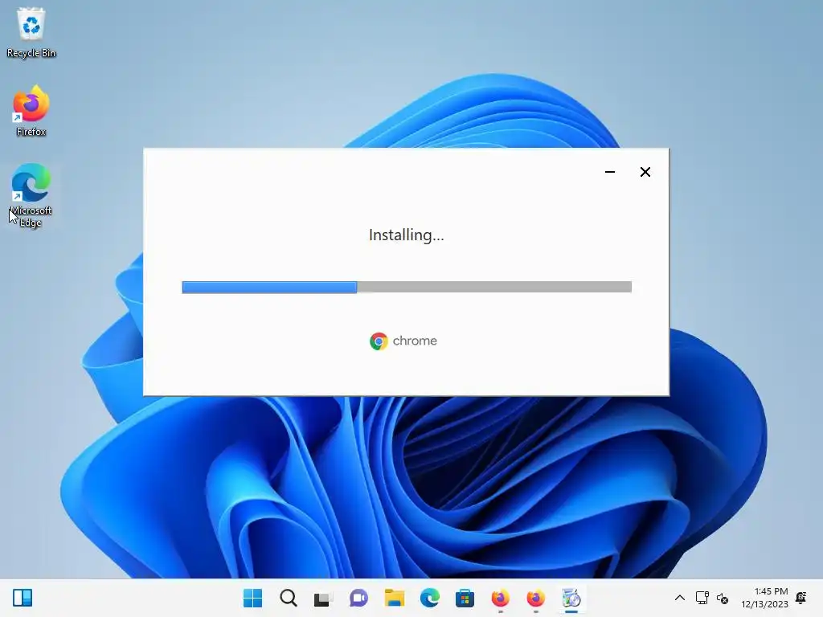Switch to the second Firefox taskbar icon
Screen dimensions: 823x617
coord(535,598)
